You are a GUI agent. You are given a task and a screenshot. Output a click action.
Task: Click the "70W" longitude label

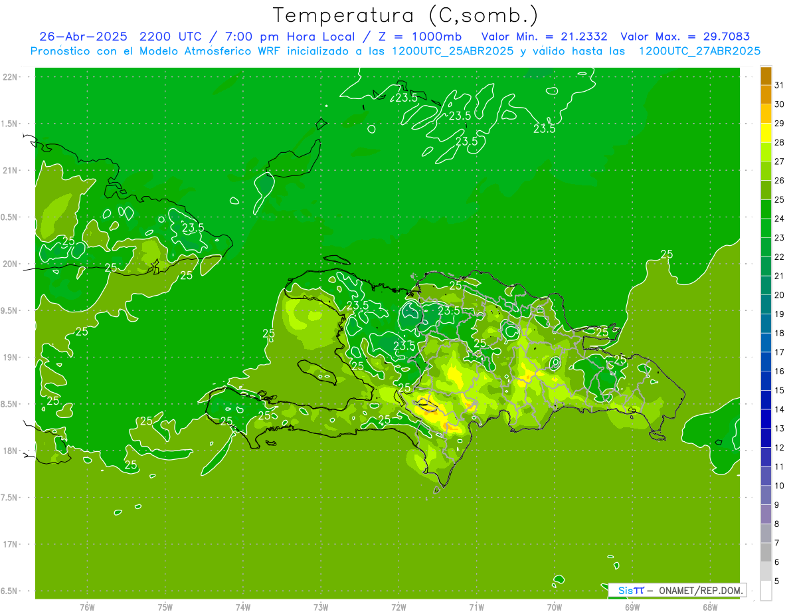click(555, 607)
